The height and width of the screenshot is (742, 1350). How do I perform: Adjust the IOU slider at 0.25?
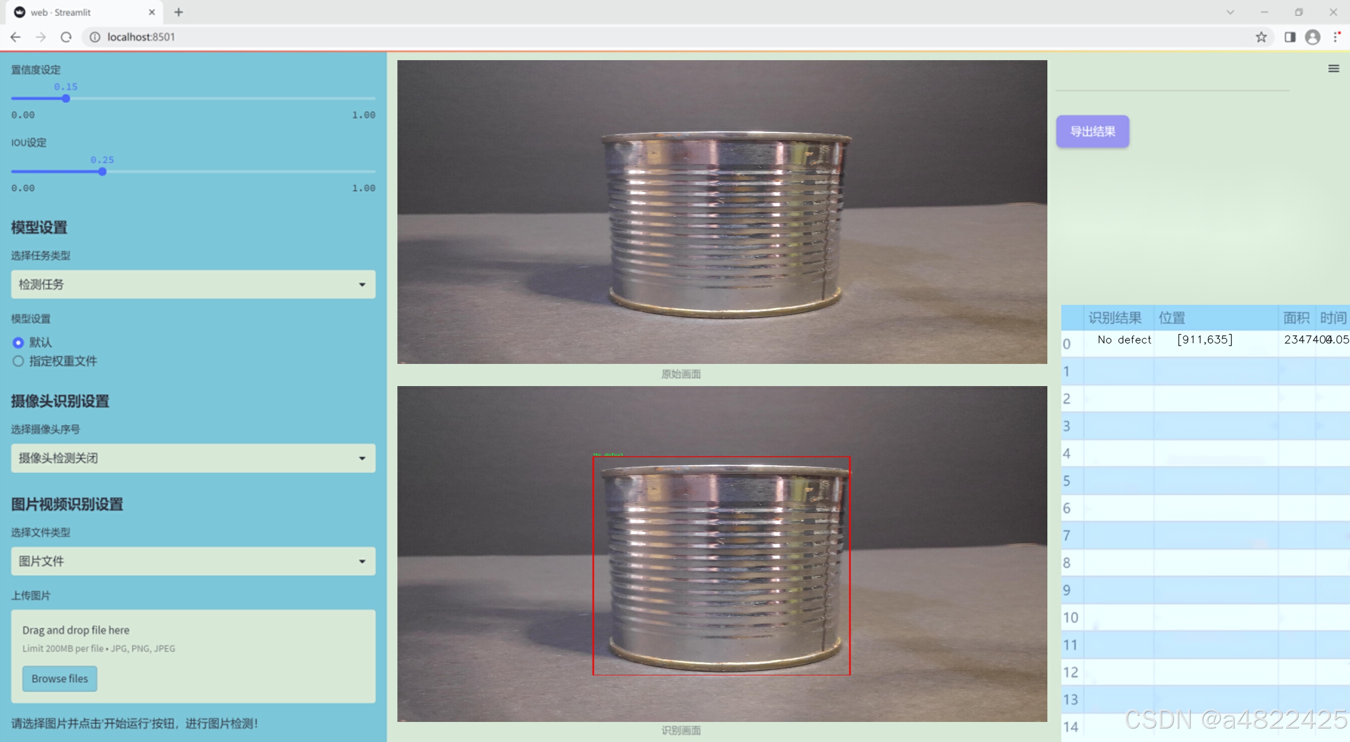click(102, 171)
